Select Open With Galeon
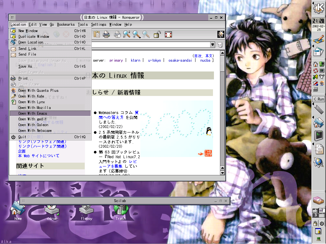326x244 pixels. click(x=50, y=125)
